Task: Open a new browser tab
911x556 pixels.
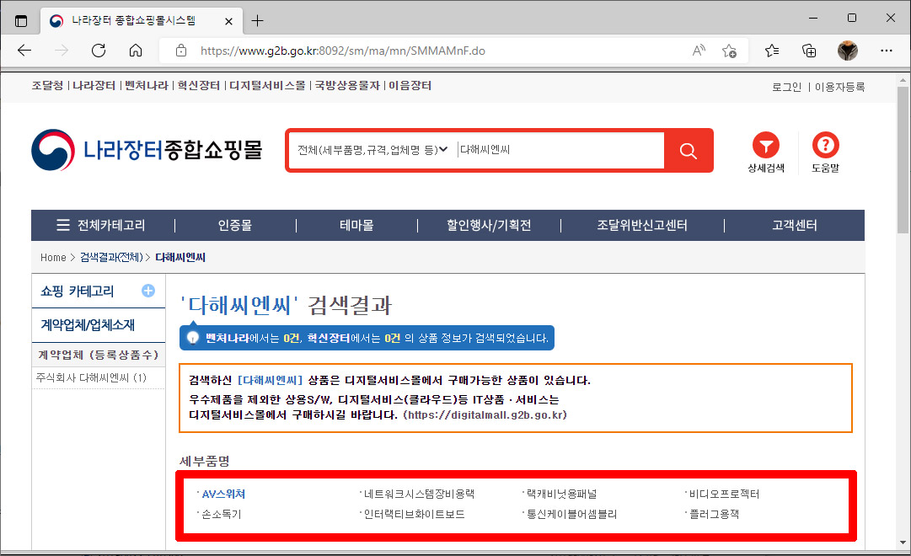Action: 257,22
